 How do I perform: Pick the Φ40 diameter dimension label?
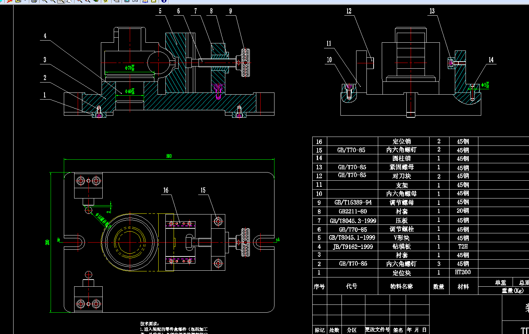tap(130, 91)
